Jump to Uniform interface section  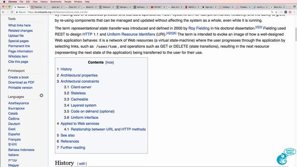[84, 117]
